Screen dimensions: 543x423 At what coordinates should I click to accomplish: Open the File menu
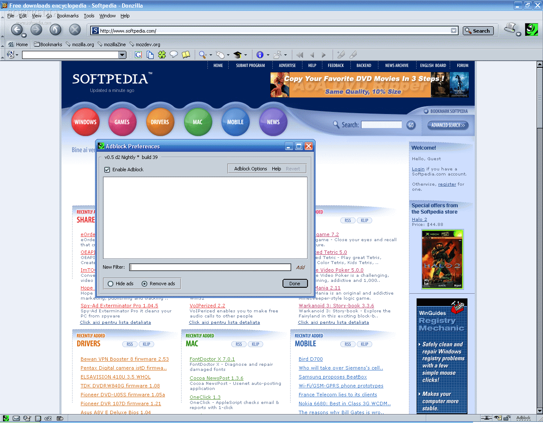[11, 16]
